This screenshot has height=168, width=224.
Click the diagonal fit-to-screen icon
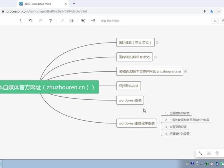tap(200, 153)
